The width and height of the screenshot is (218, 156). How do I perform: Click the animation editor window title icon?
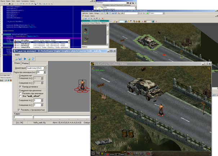[x=15, y=51]
